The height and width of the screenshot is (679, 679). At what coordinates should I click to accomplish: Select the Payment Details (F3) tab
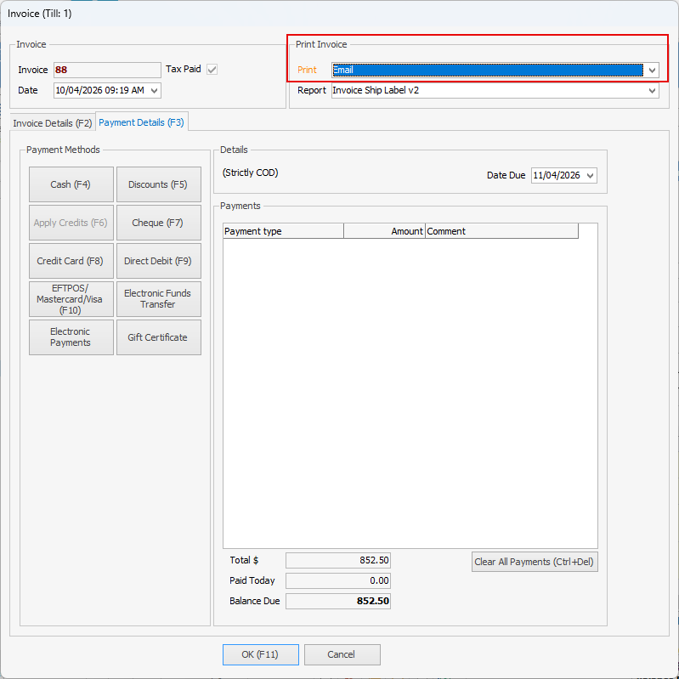coord(141,122)
